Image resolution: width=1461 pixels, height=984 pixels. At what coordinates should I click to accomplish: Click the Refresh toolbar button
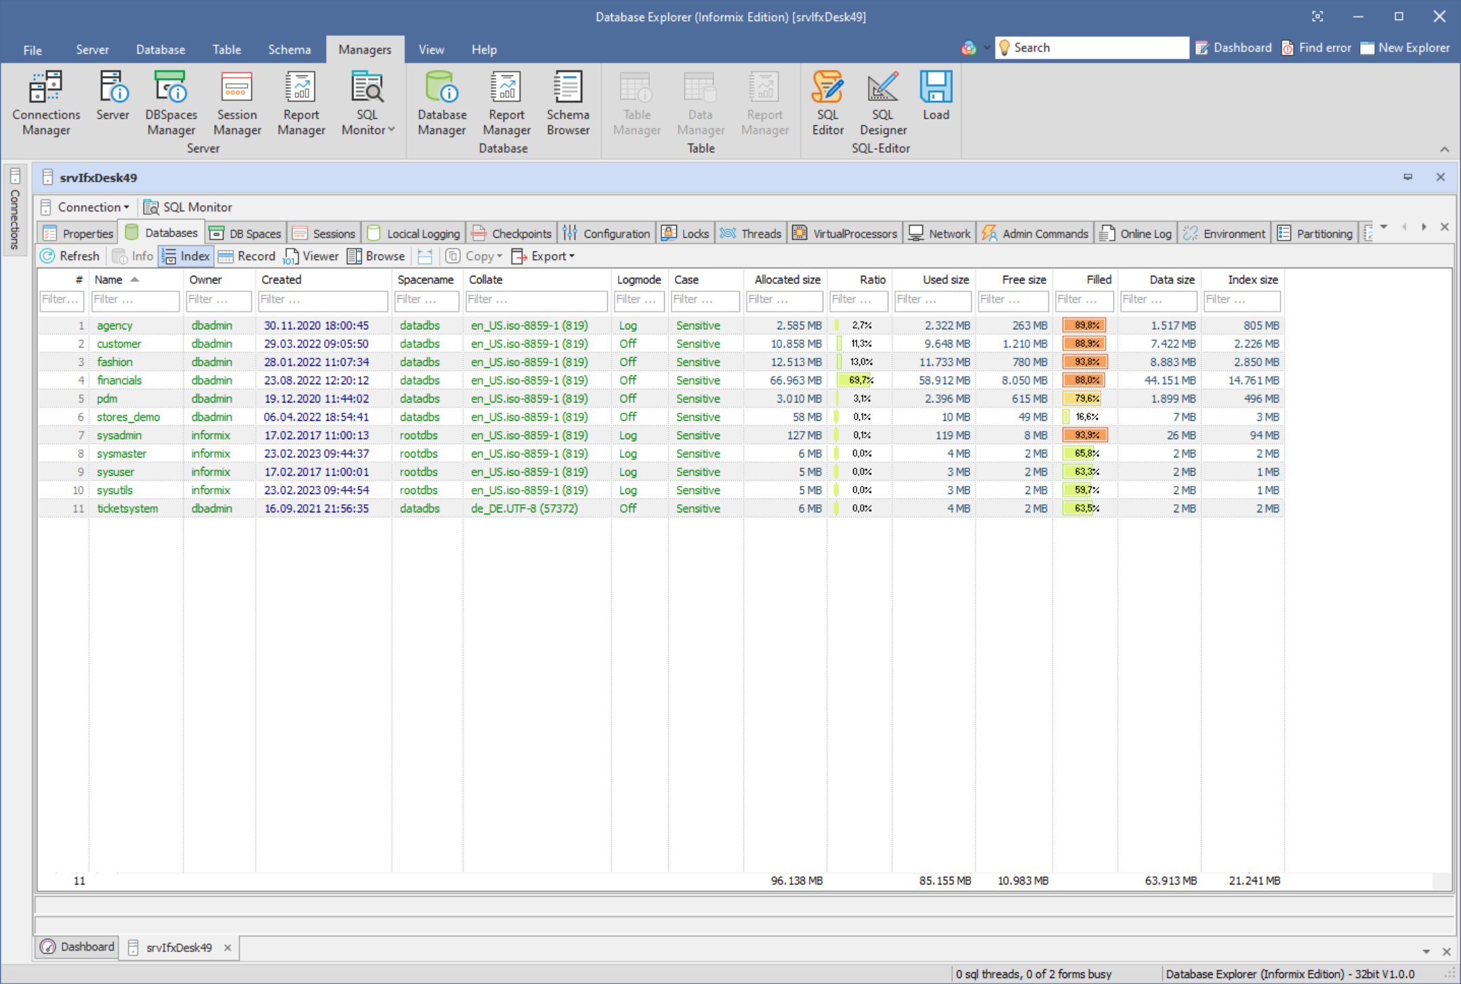pos(70,256)
